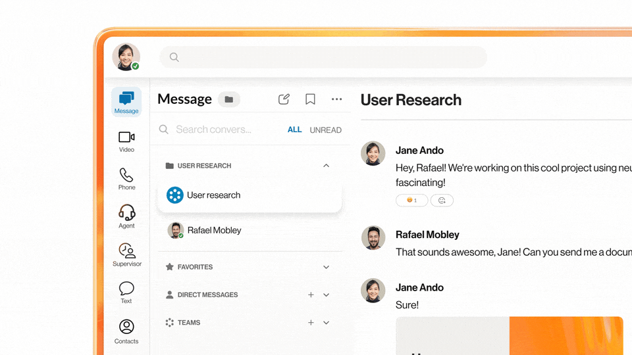
Task: Expand the Favorites section
Action: [326, 267]
